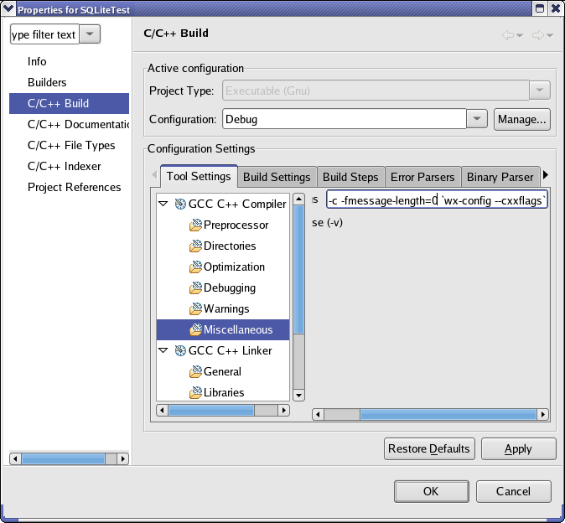
Task: Click the options pane scroll right arrow
Action: point(542,415)
